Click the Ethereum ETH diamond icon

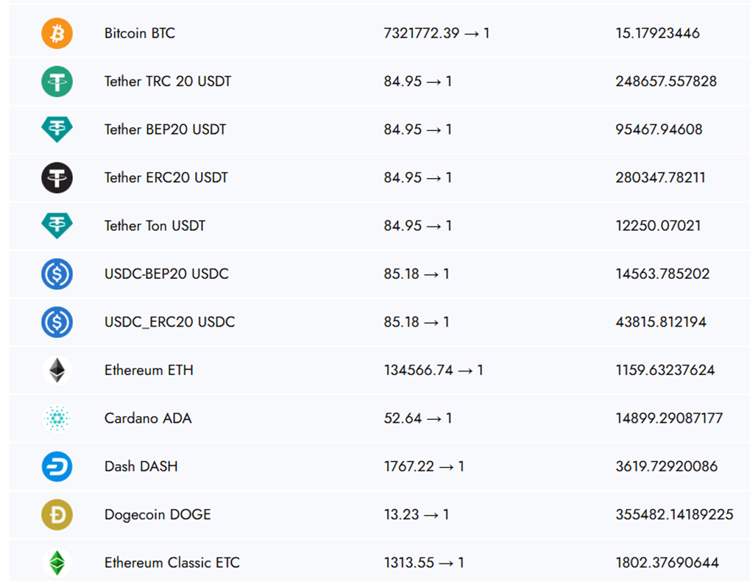coord(57,370)
